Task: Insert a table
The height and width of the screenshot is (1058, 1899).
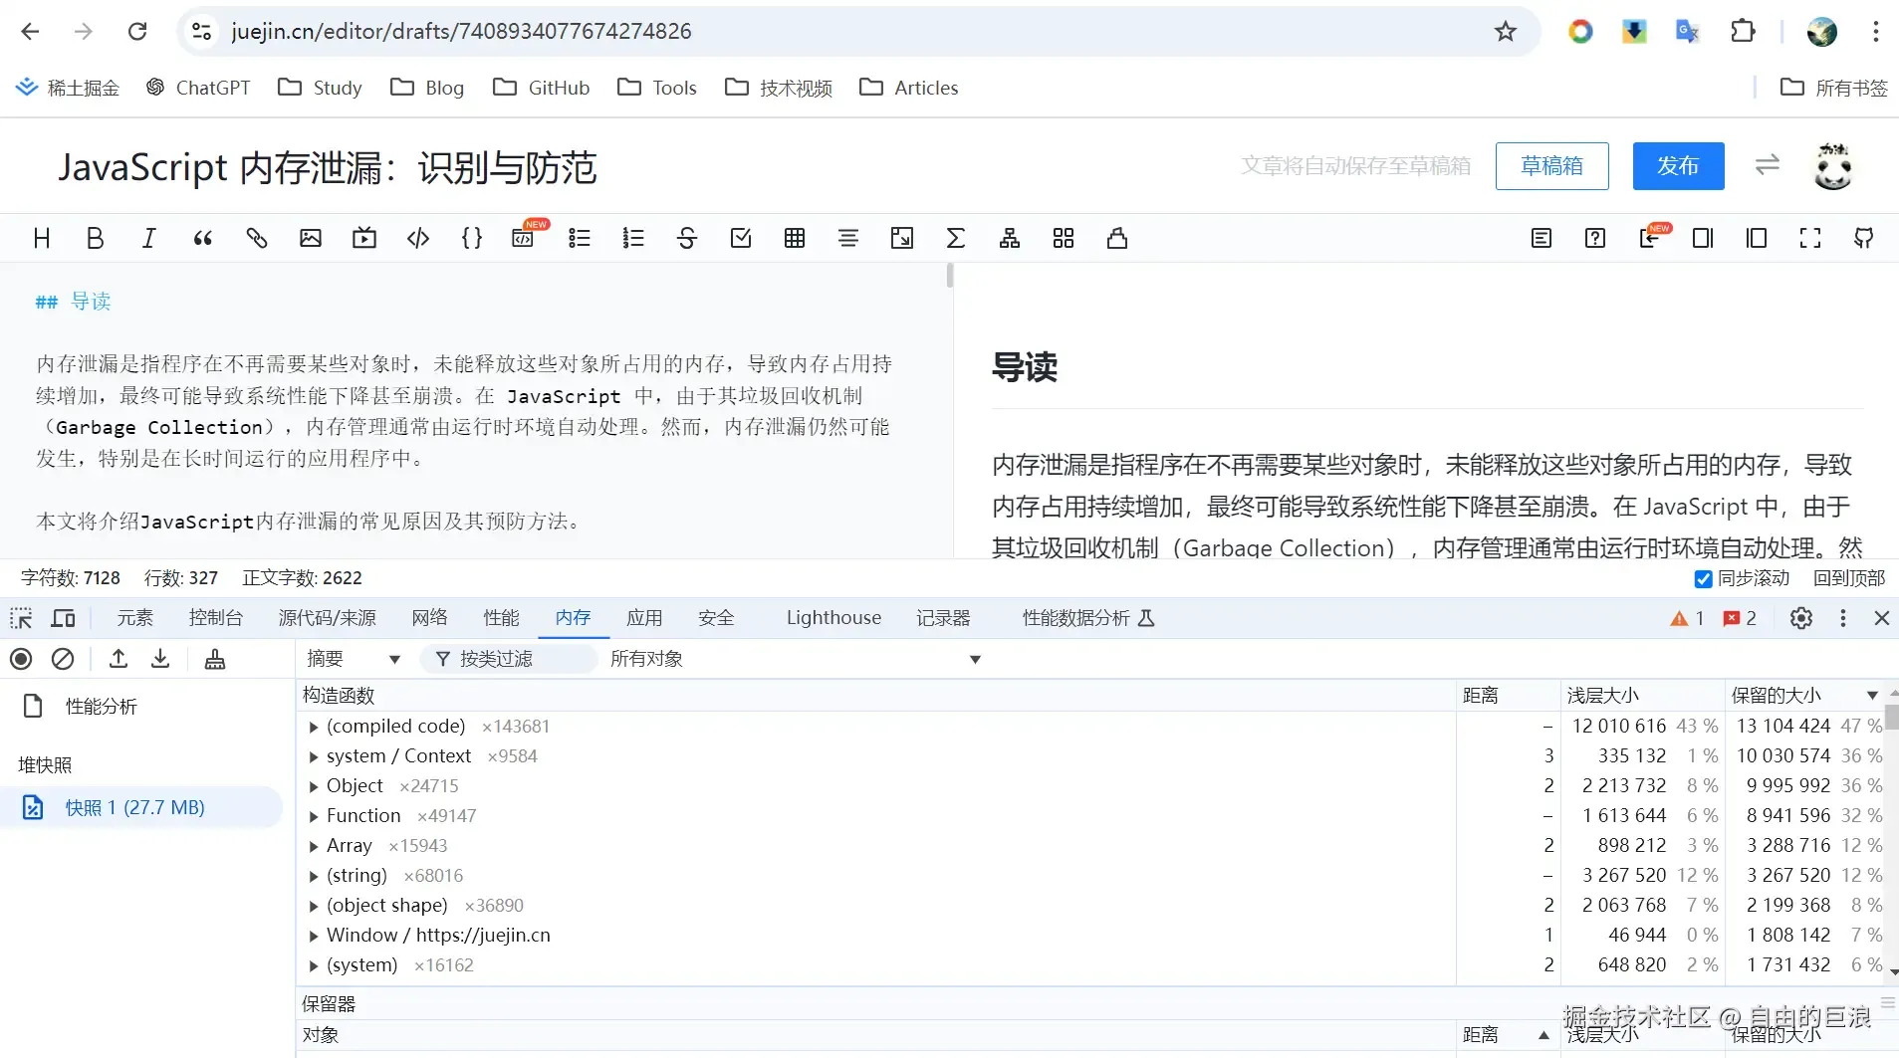Action: tap(795, 238)
